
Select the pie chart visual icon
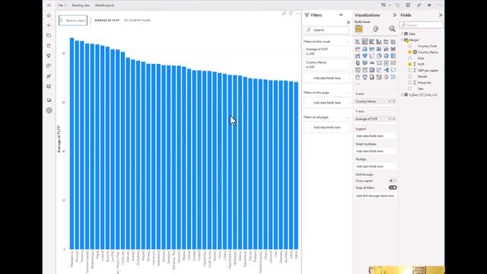point(379,56)
